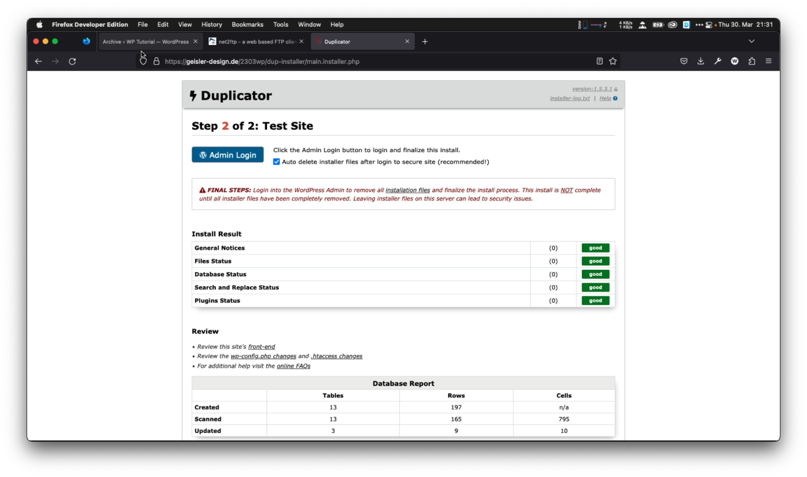Open the front-end review link
The width and height of the screenshot is (807, 477).
coord(262,347)
